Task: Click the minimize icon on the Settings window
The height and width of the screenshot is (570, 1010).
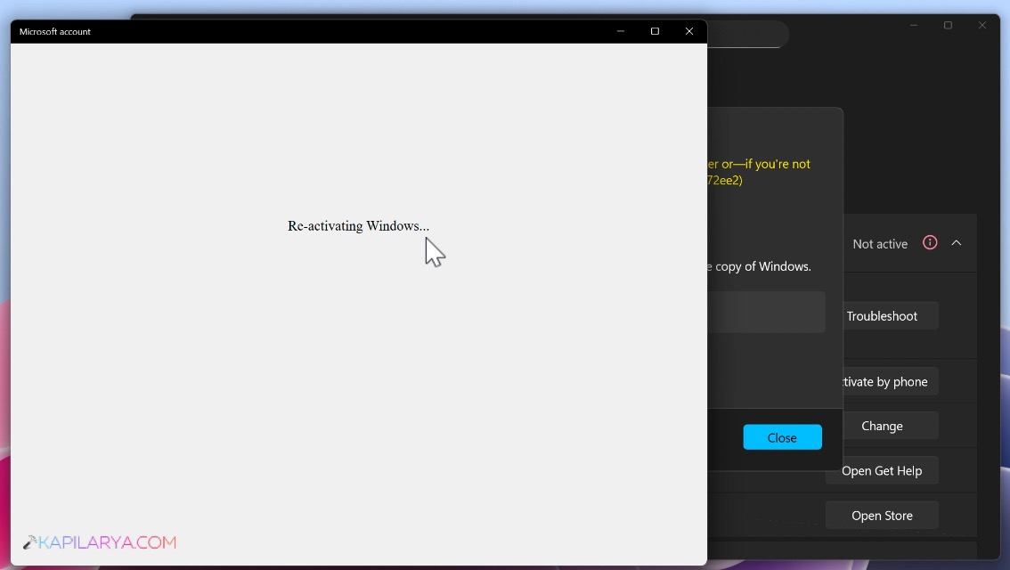Action: [913, 25]
